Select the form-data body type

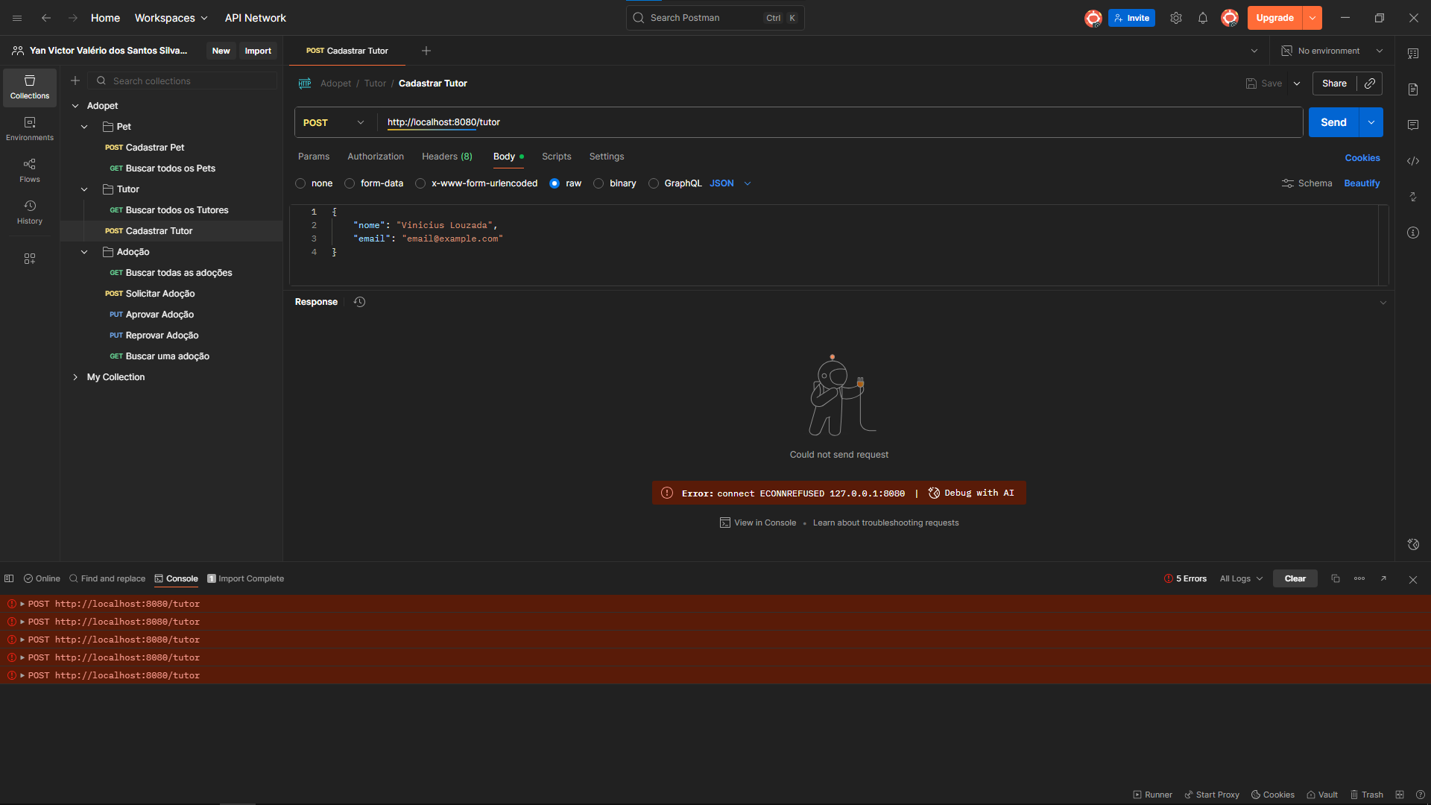[x=350, y=183]
